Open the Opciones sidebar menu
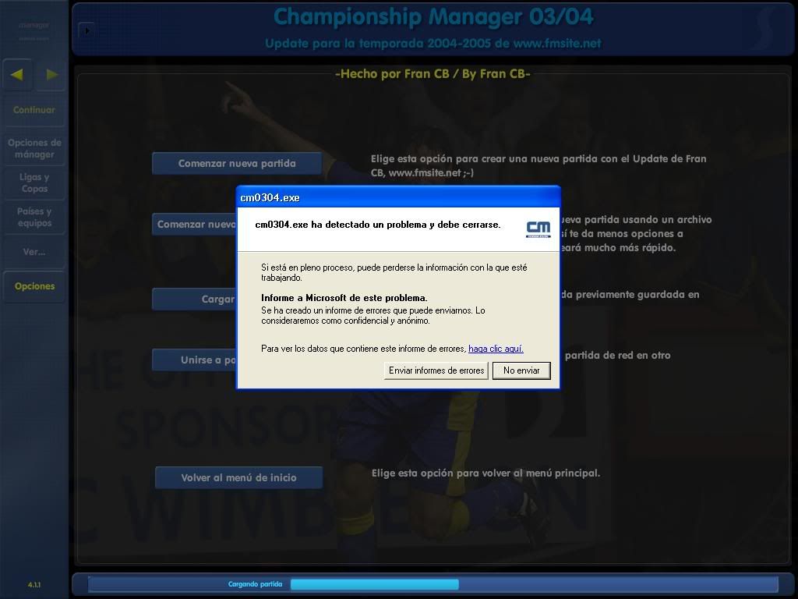The image size is (798, 599). (34, 286)
